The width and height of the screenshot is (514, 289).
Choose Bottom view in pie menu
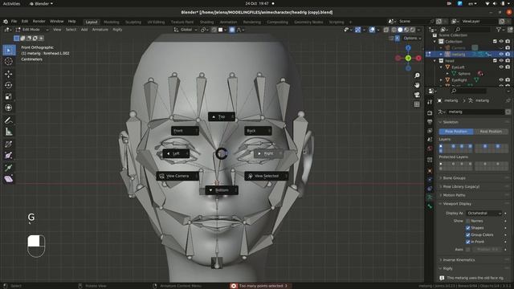[x=222, y=190]
